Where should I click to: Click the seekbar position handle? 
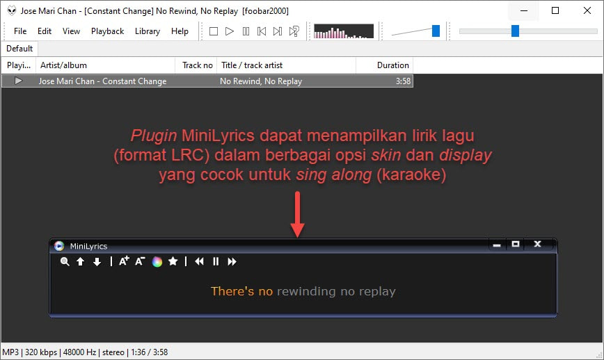(515, 31)
